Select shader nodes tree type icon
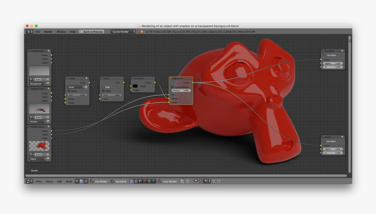The height and width of the screenshot is (214, 376). click(x=77, y=181)
